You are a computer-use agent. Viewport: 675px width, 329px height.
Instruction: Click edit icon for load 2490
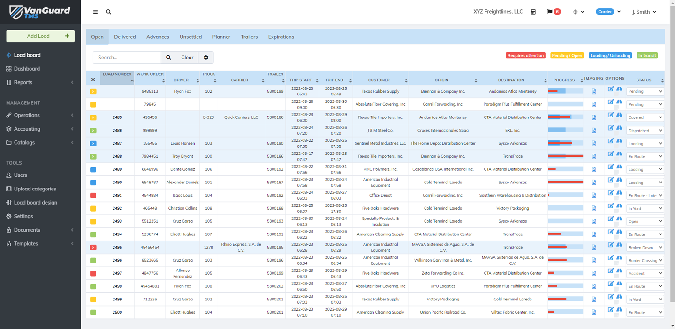[x=610, y=180]
